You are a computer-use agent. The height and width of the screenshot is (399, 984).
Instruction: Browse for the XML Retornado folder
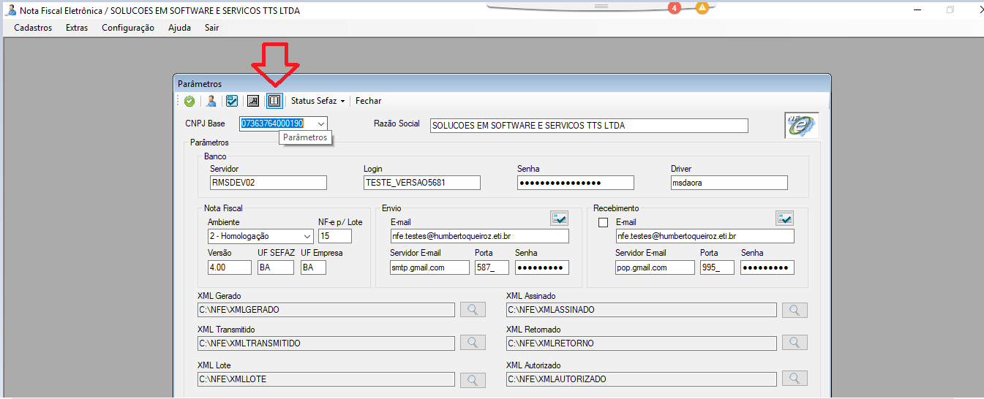tap(795, 343)
